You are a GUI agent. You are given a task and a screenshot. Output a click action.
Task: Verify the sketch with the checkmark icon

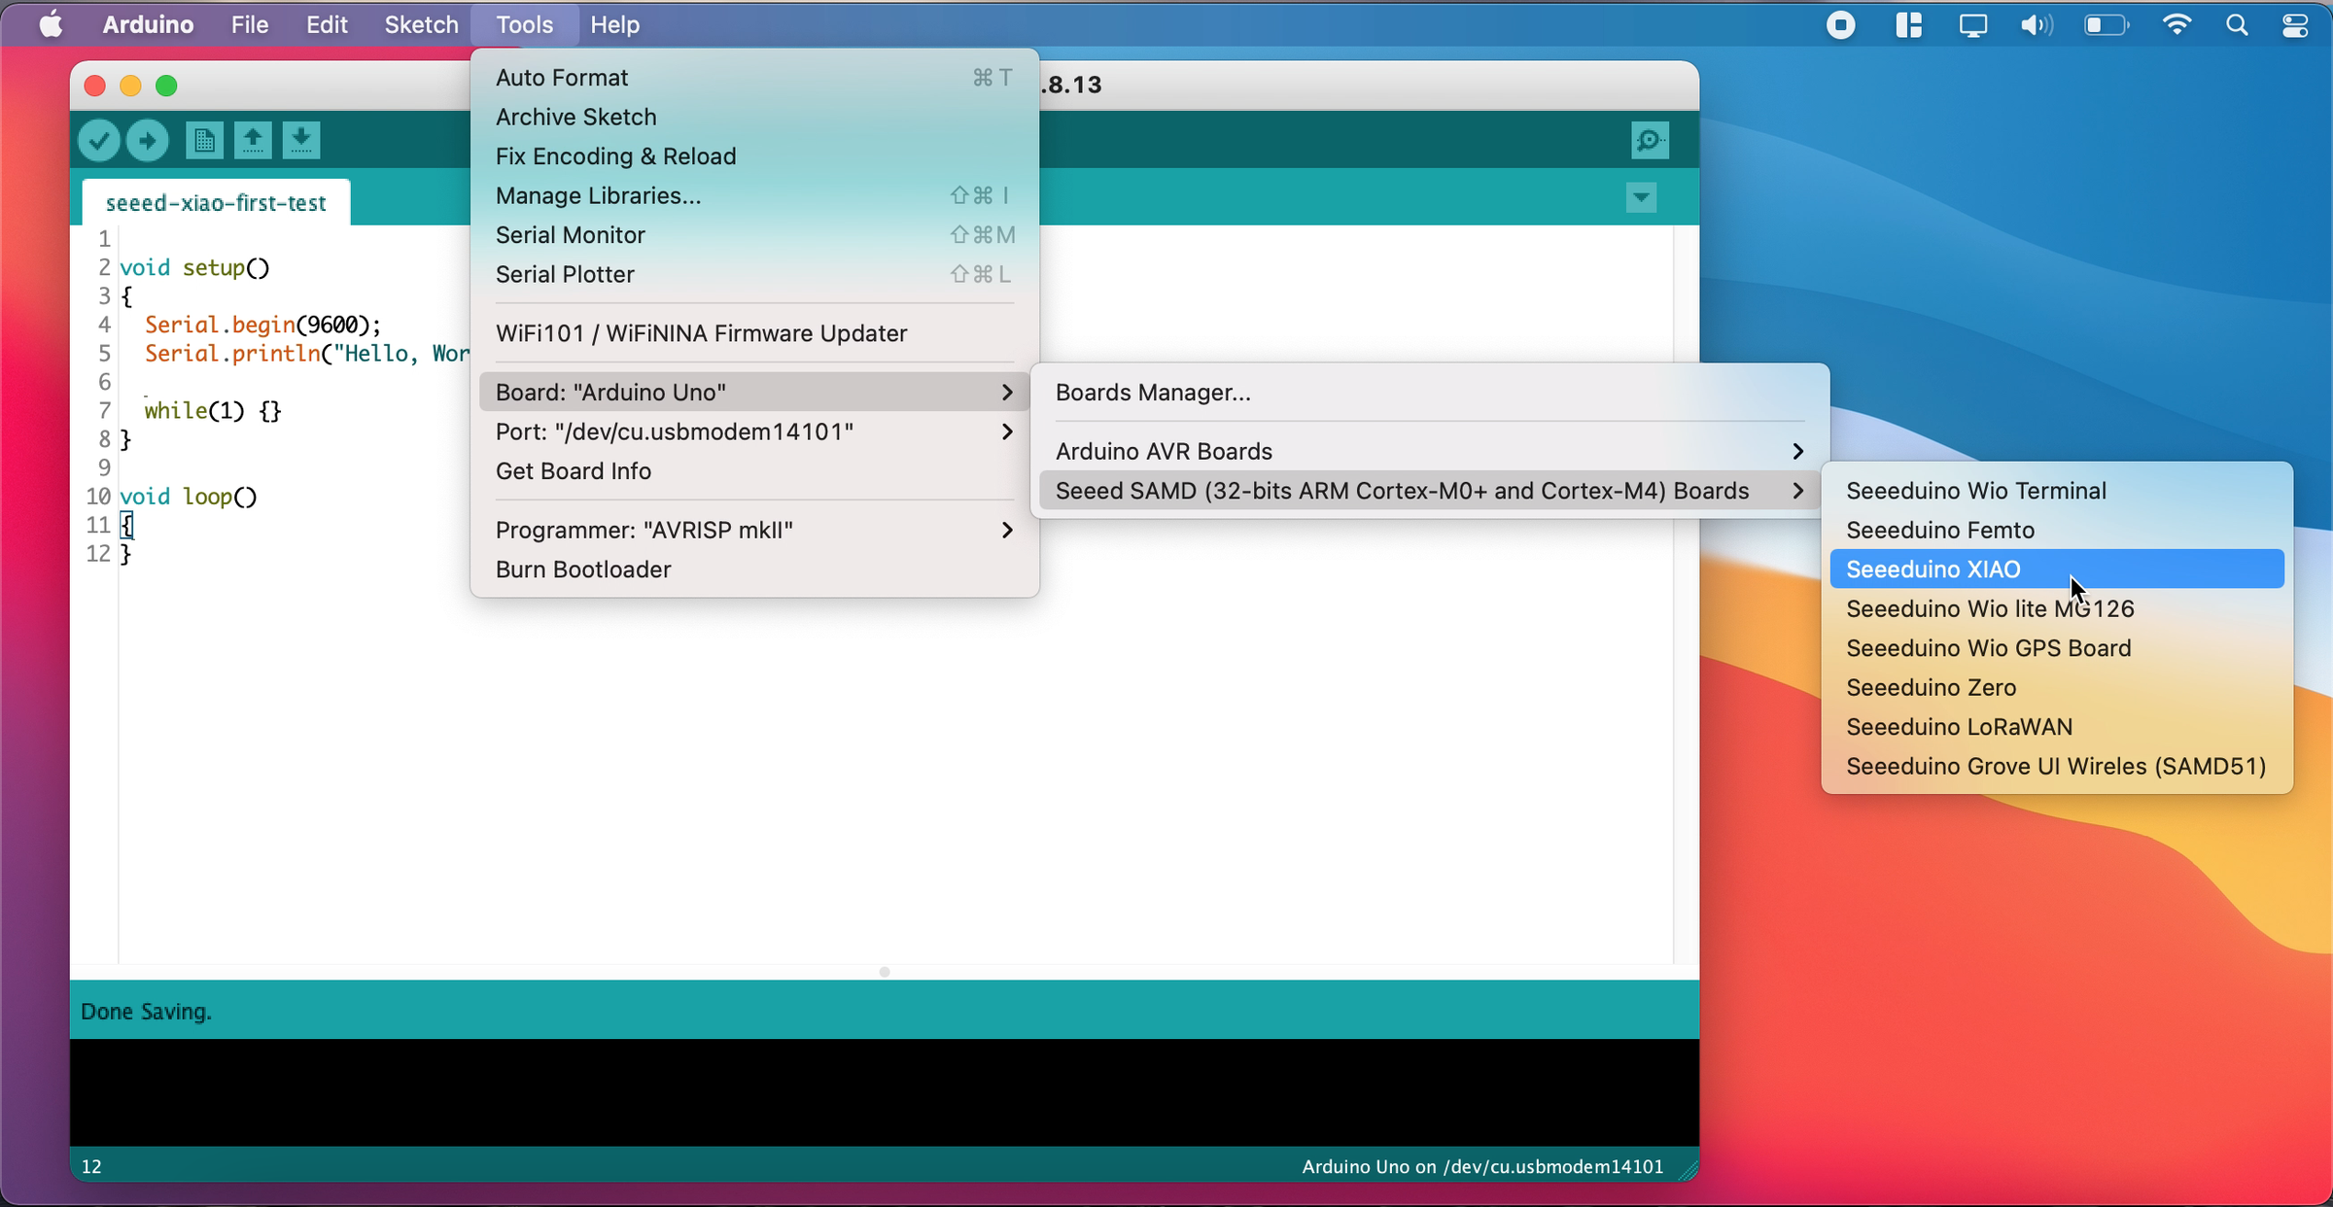coord(98,140)
